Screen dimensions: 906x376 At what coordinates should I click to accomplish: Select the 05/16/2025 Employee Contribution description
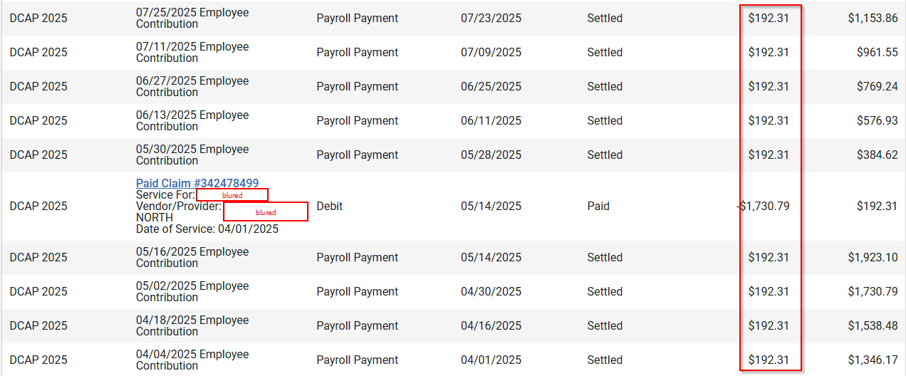point(192,258)
